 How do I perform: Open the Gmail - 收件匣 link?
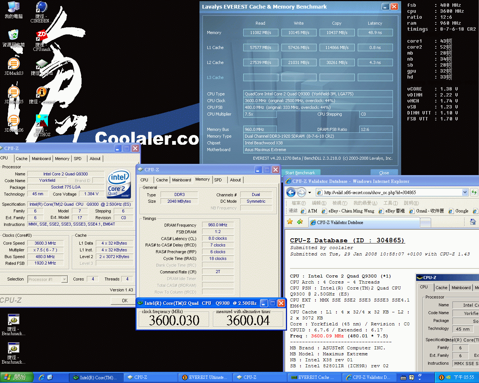tap(427, 211)
